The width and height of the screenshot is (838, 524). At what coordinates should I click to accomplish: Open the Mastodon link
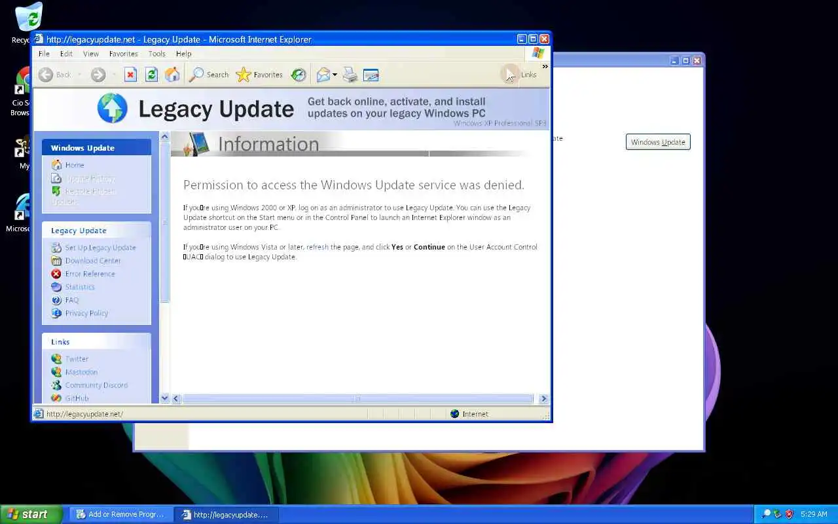coord(81,372)
